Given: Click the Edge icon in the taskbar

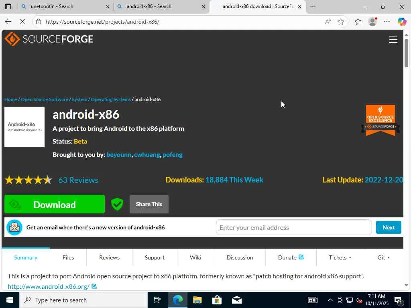Looking at the screenshot, I should click(177, 300).
